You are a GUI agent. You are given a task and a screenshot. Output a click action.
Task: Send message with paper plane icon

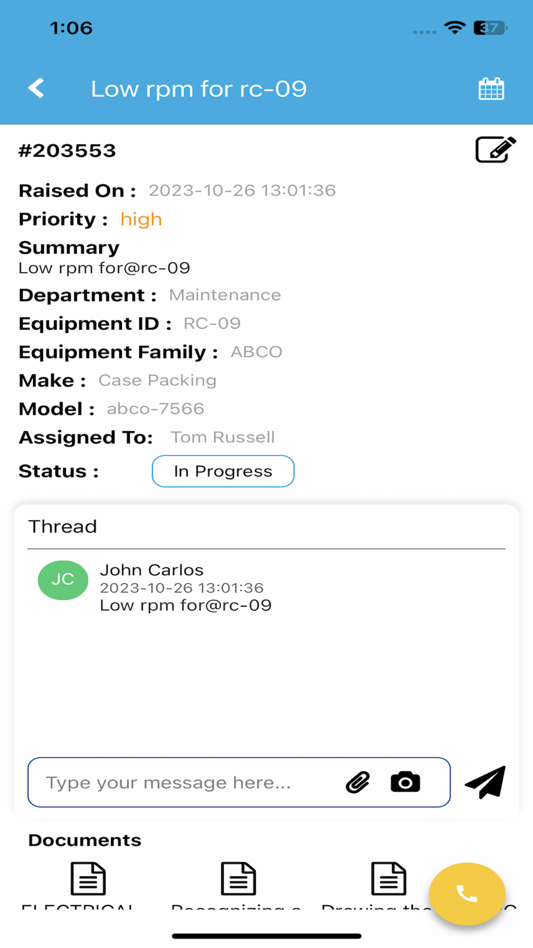pyautogui.click(x=486, y=782)
